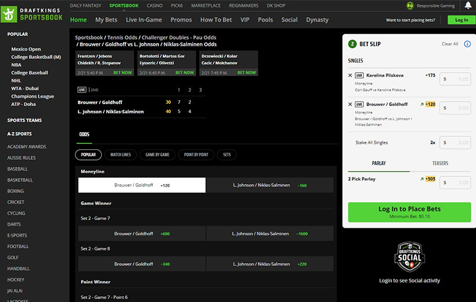Open the Dynasty page
Viewport: 476px width, 302px height.
click(x=317, y=19)
